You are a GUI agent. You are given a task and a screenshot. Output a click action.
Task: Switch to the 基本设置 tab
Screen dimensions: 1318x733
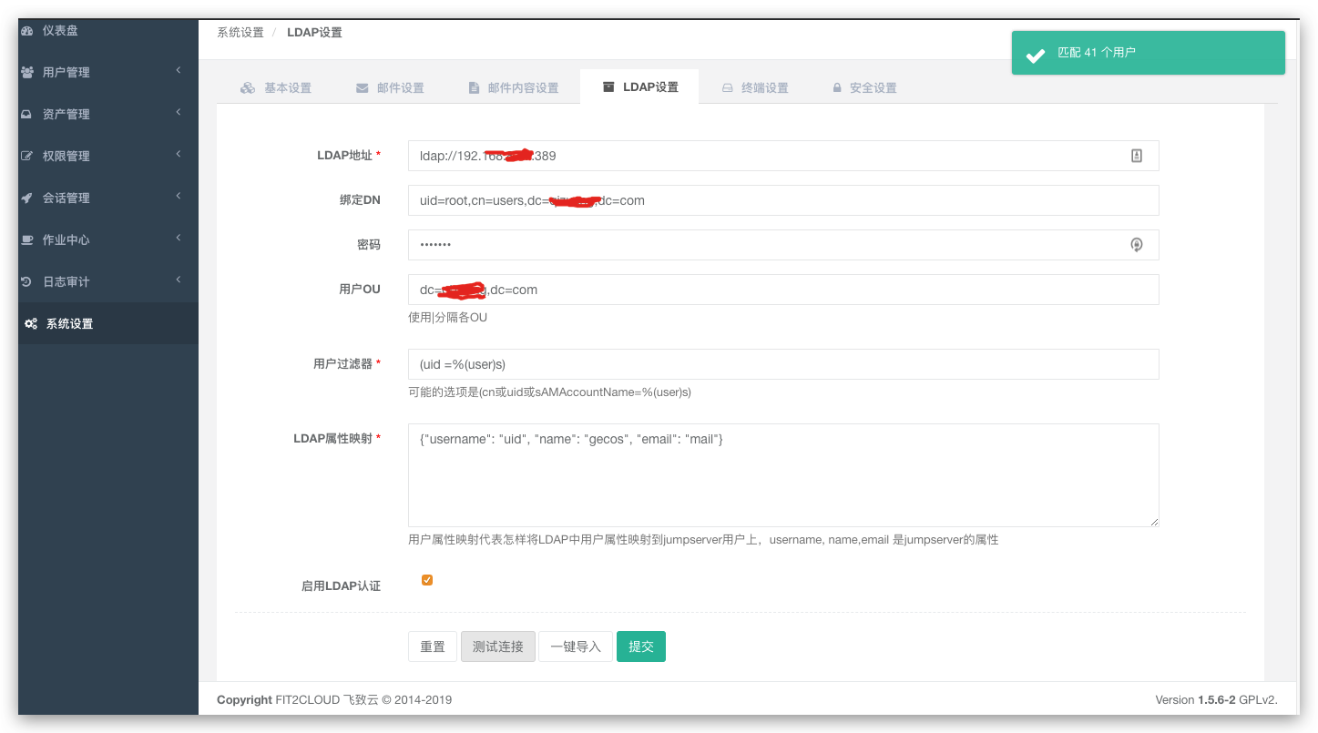click(x=276, y=88)
